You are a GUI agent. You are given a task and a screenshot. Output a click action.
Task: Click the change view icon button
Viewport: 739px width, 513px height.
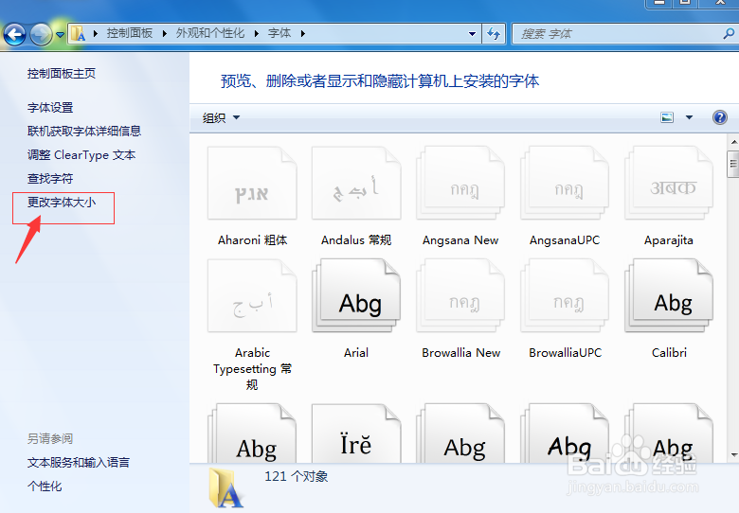(667, 117)
